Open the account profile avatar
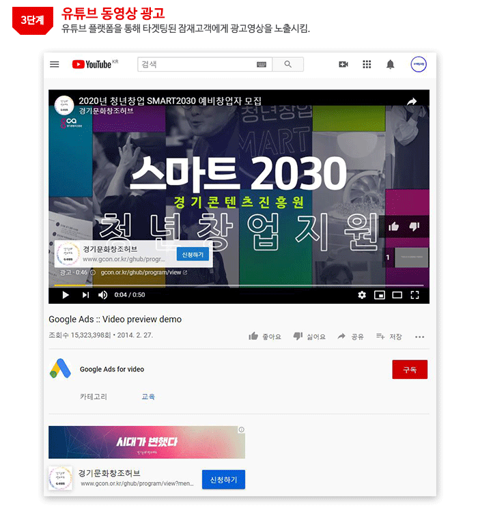This screenshot has height=527, width=478. pos(419,64)
